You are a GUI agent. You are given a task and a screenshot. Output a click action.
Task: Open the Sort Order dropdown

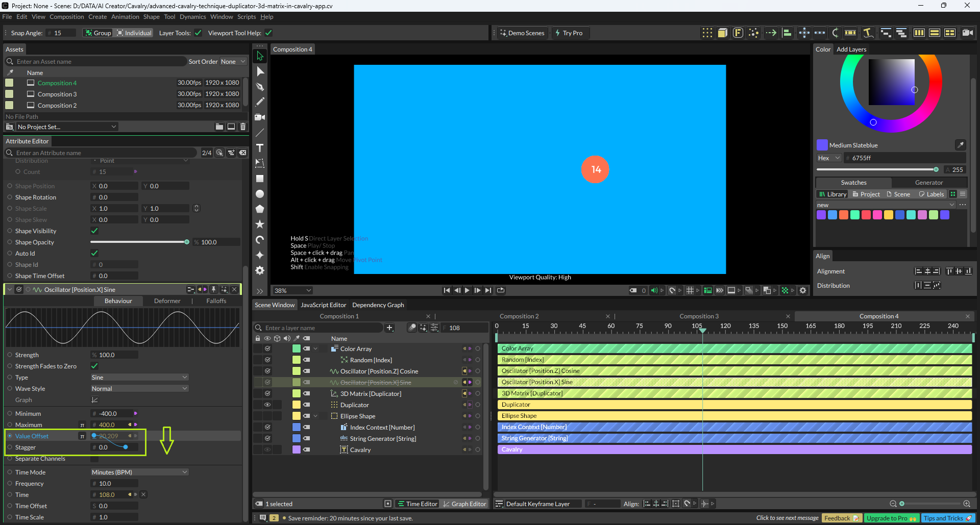(x=233, y=62)
